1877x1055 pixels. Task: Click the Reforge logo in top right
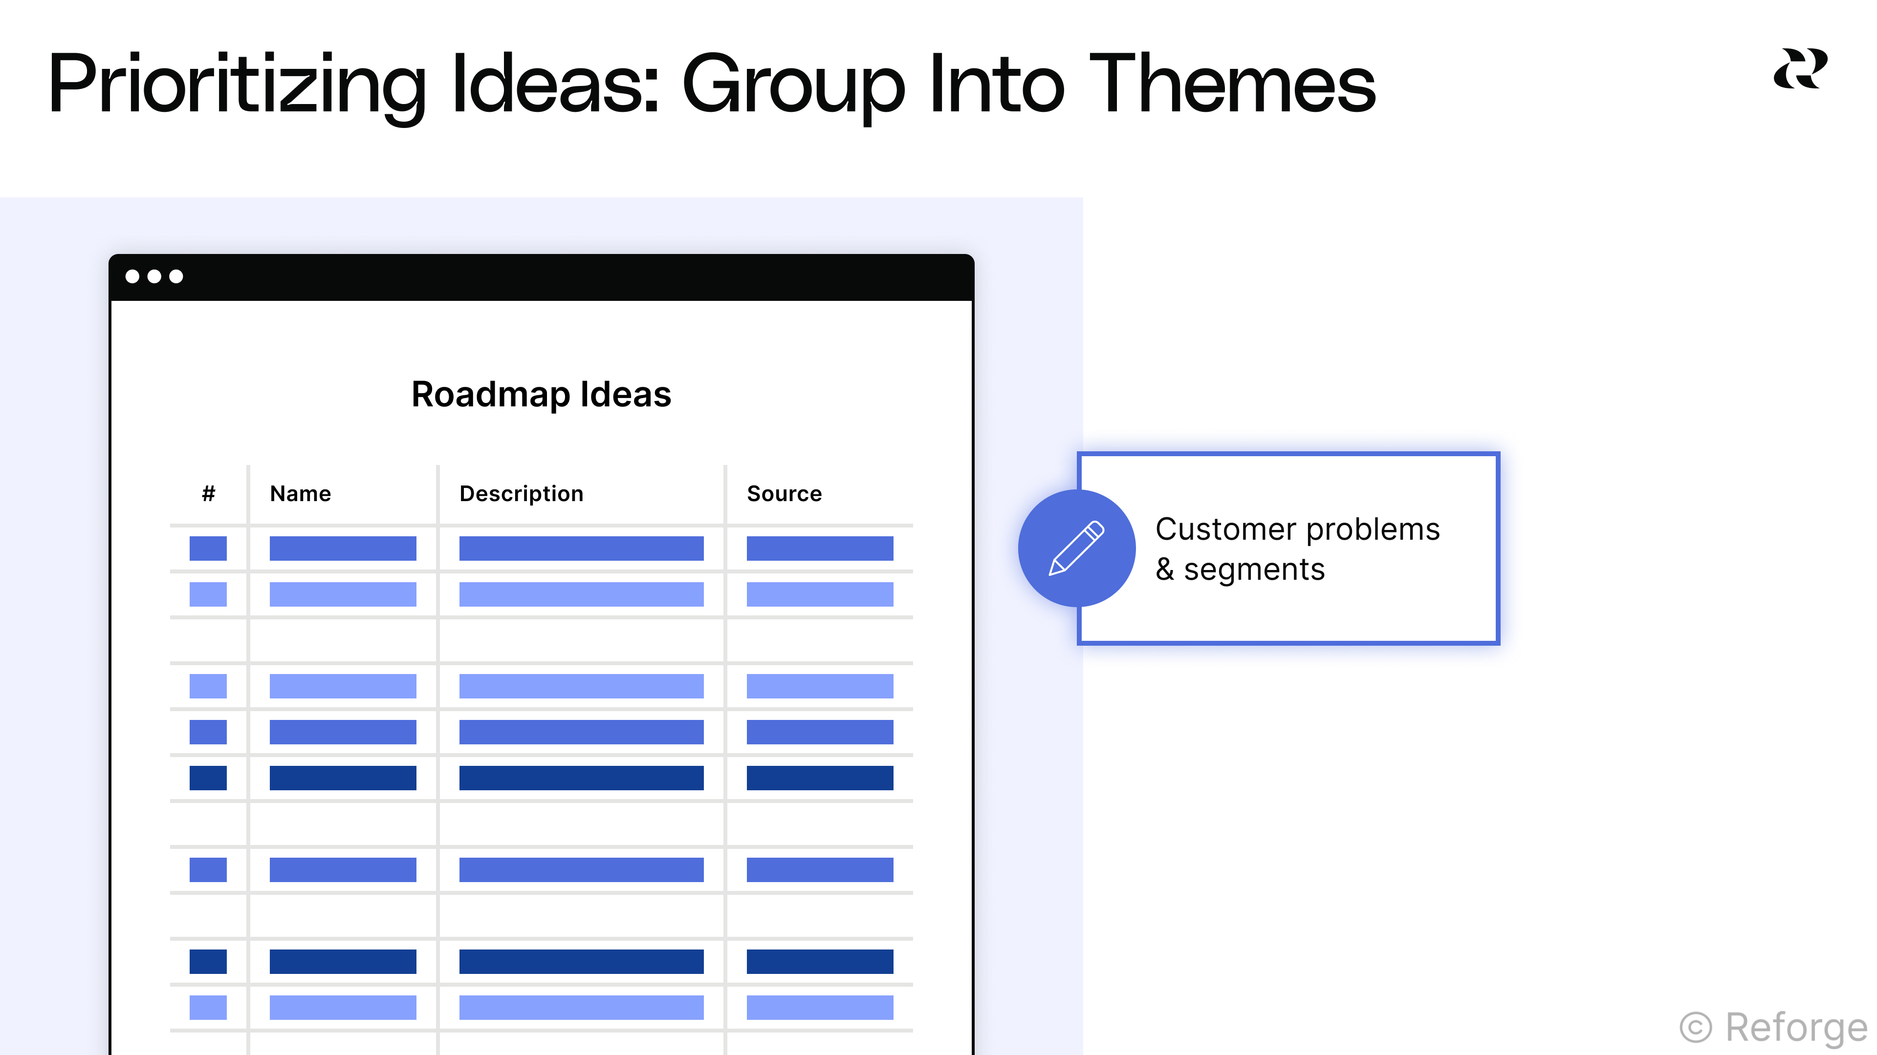[1800, 69]
